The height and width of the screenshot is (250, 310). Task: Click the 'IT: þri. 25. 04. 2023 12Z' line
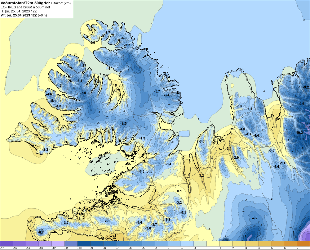19,11
